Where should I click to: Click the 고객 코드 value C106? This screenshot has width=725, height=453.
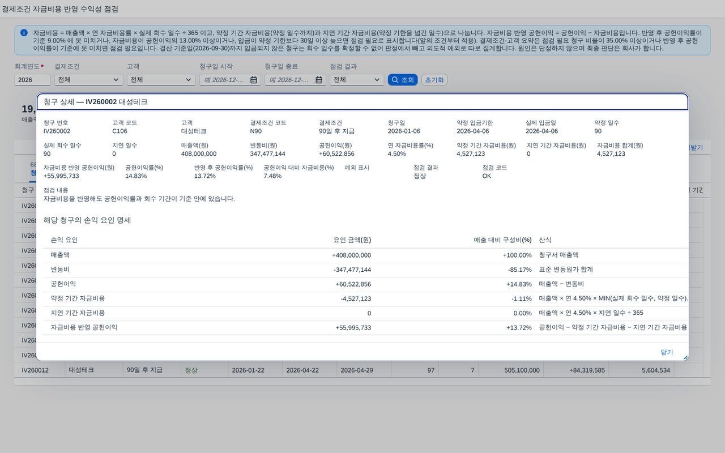120,131
